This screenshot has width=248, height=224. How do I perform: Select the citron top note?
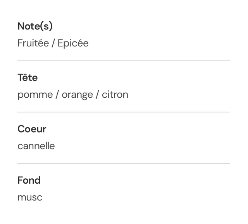pos(115,95)
